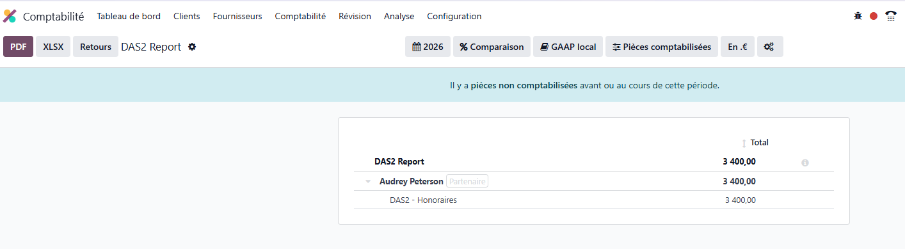Open the Fournisseurs menu
Screen dimensions: 905x249
click(x=237, y=16)
